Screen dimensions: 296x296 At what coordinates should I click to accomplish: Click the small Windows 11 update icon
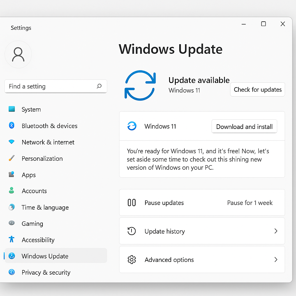pos(132,126)
